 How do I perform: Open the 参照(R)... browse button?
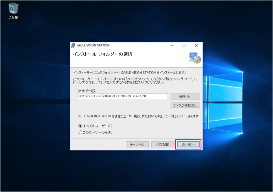(185, 96)
